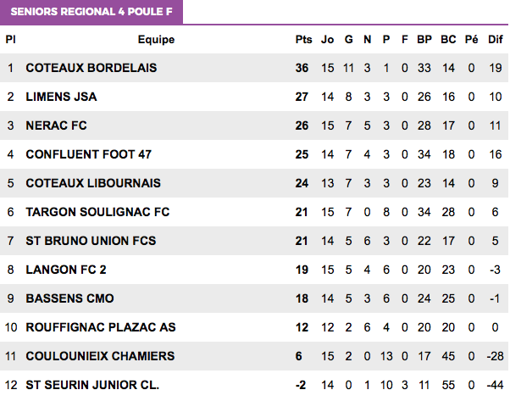The image size is (510, 401).
Task: Click the 36 points value for Coteaux Bordelais
Action: [302, 68]
